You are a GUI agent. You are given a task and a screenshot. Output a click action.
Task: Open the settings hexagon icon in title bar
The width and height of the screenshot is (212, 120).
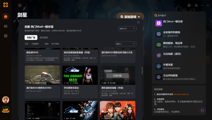196,5
